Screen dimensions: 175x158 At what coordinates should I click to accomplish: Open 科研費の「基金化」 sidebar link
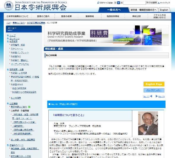coord(20,60)
